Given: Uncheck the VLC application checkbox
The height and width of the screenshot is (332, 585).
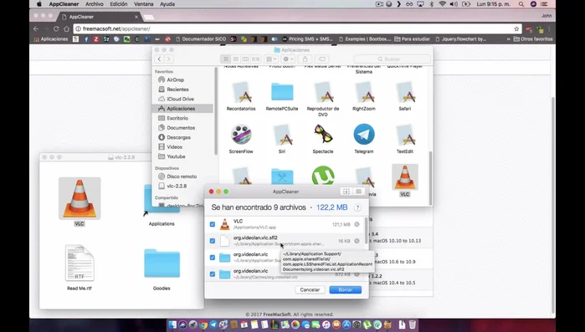Looking at the screenshot, I should click(213, 224).
